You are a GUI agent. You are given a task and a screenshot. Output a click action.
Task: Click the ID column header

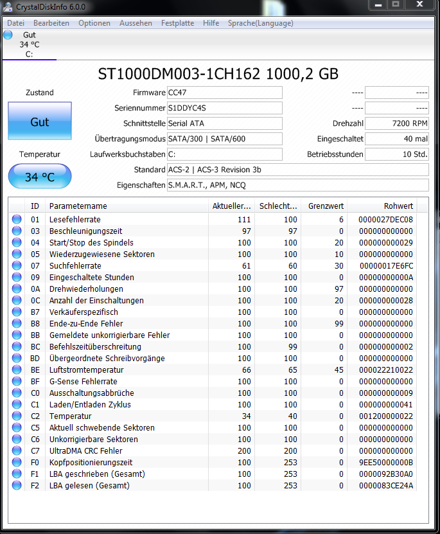[x=35, y=206]
